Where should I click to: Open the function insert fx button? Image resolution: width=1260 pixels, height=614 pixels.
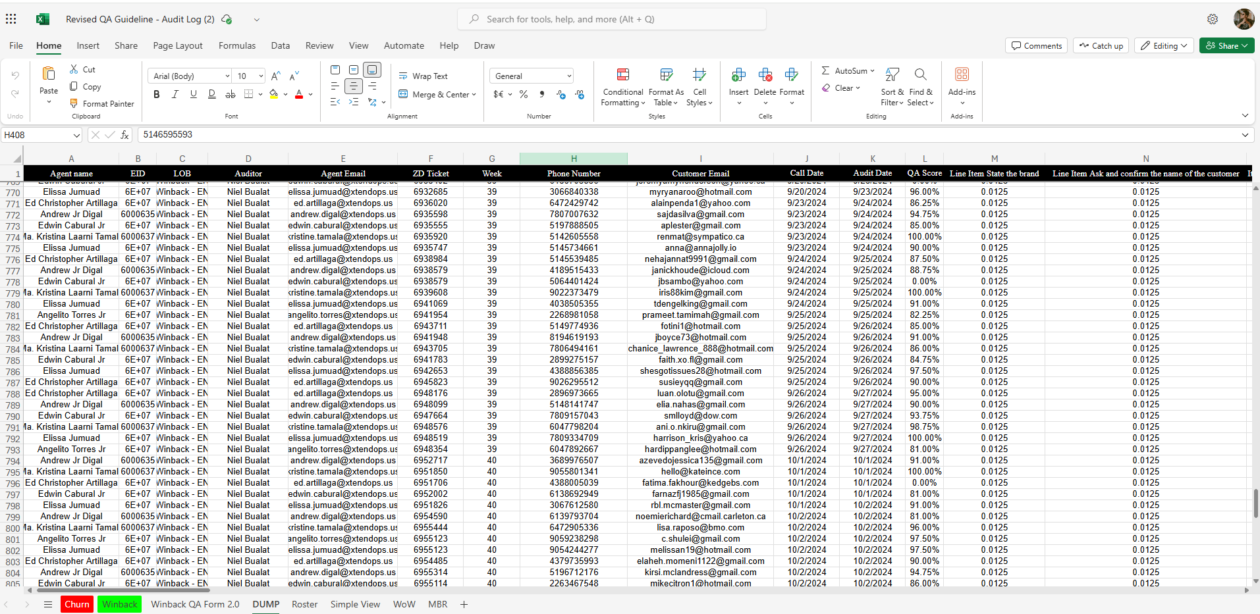(x=124, y=135)
